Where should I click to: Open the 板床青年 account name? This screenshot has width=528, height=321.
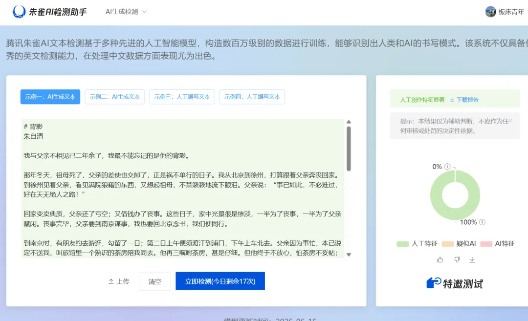[511, 12]
